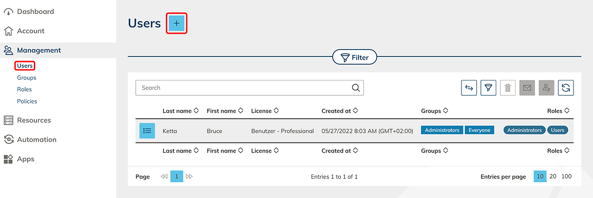Screen dimensions: 593x198
Task: Click the plus icon to add user
Action: coord(176,23)
